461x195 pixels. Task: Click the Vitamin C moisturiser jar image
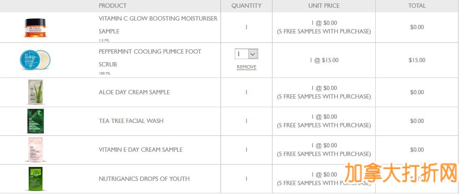pyautogui.click(x=35, y=28)
